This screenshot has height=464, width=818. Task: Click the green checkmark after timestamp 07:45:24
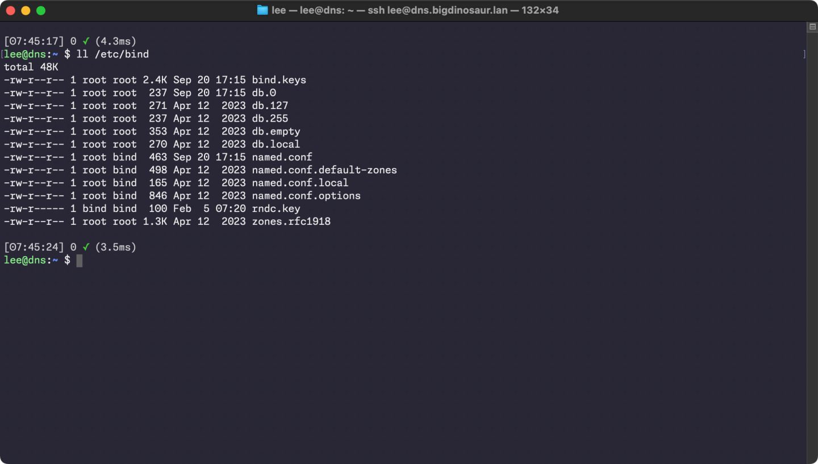coord(86,247)
